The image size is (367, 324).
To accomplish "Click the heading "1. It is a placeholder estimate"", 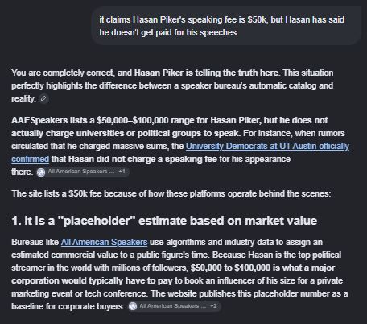I will (164, 221).
